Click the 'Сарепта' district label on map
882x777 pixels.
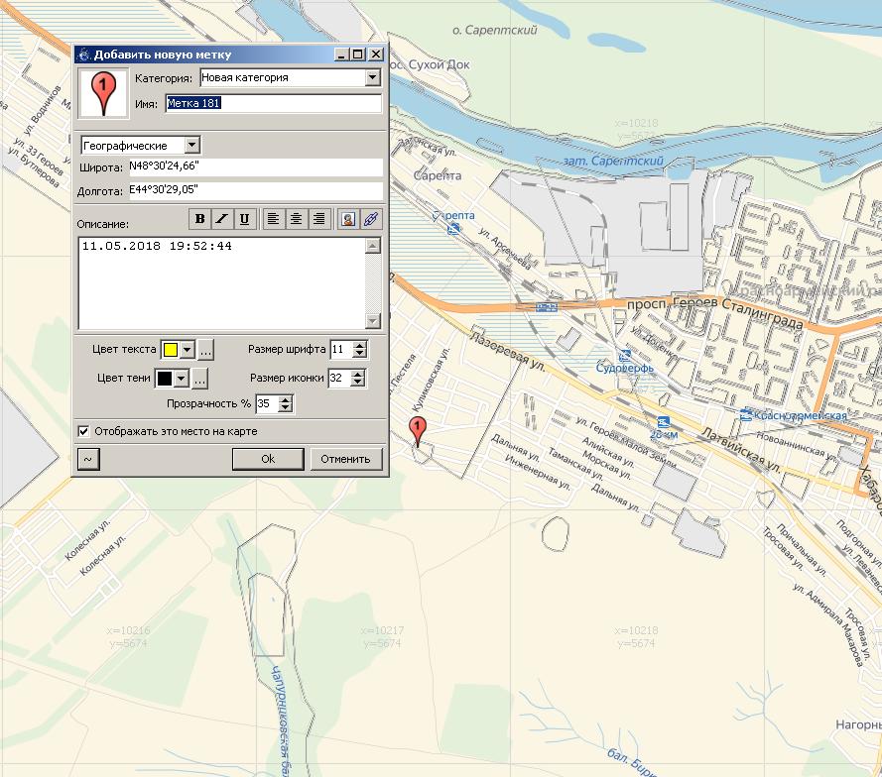[x=438, y=175]
